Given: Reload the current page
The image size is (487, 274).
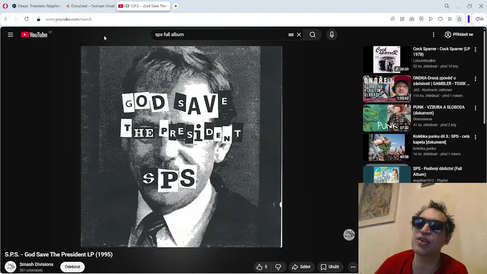Looking at the screenshot, I should coord(26,19).
